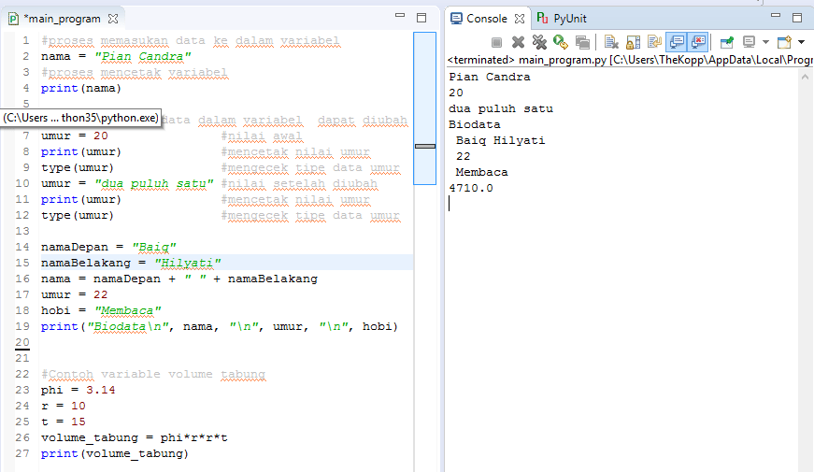Click the relaunch icon with green arrow
Image resolution: width=814 pixels, height=472 pixels.
tap(561, 42)
